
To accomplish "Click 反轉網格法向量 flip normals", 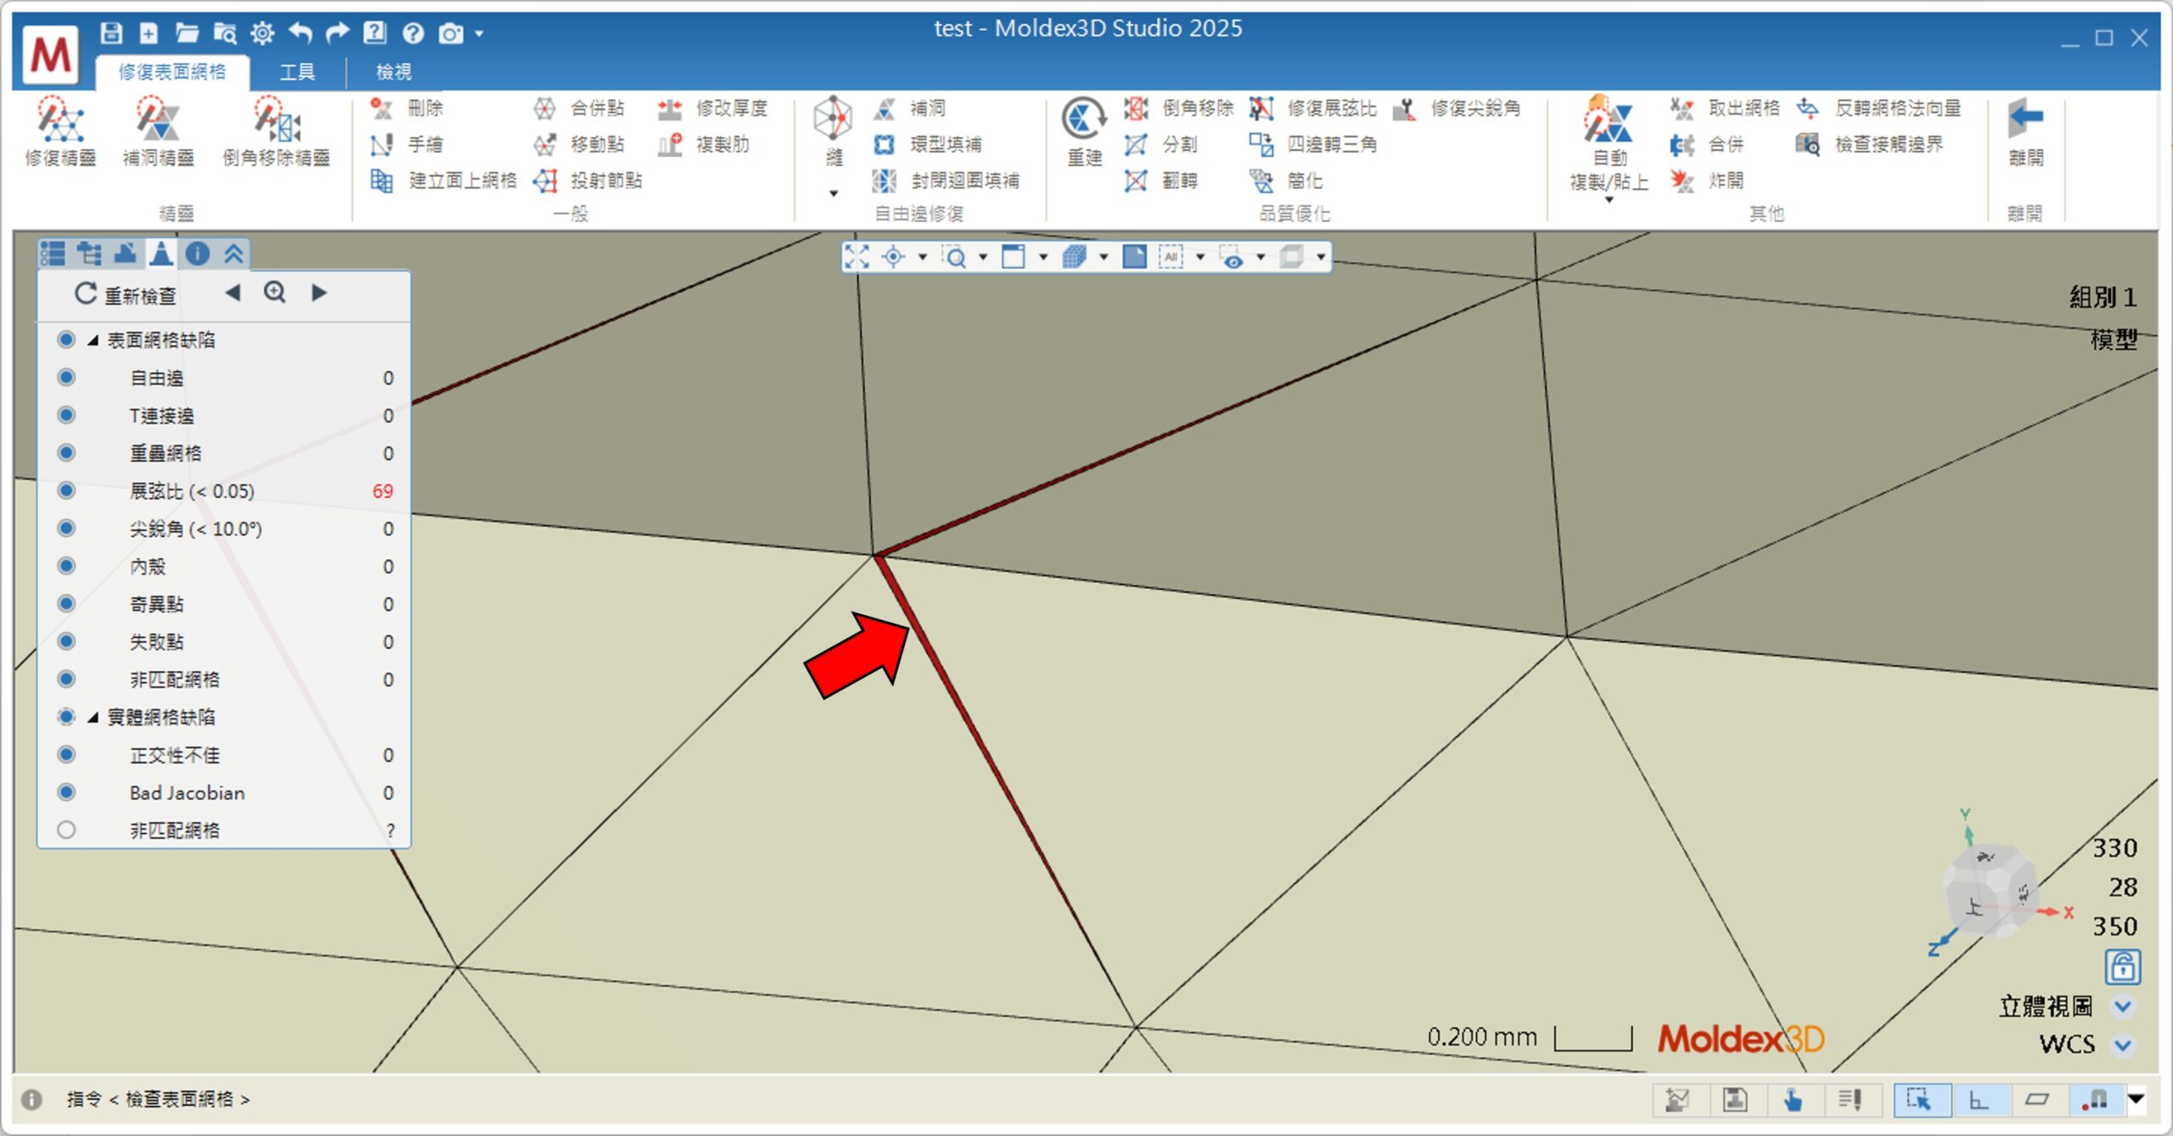I will click(1878, 108).
